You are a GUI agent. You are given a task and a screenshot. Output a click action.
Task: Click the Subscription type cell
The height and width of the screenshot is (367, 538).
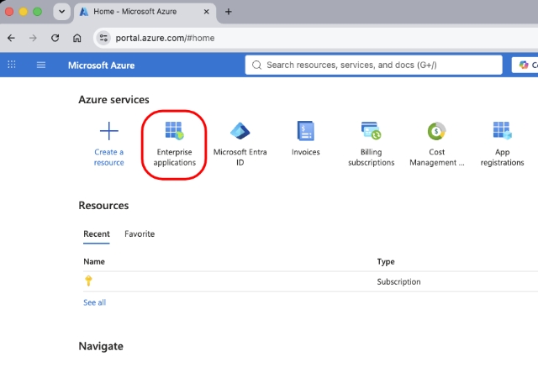[x=398, y=281]
